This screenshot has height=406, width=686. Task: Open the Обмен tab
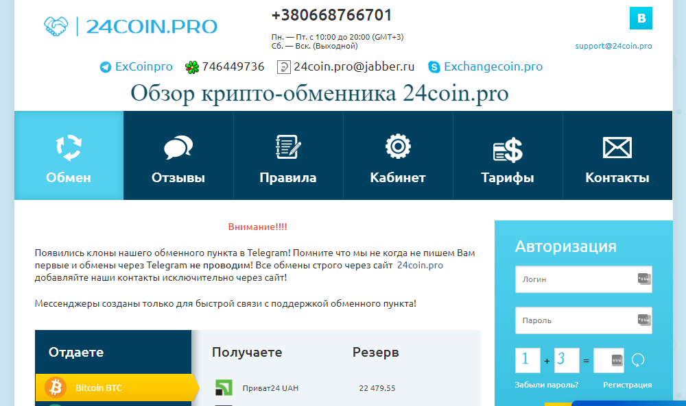tap(69, 155)
